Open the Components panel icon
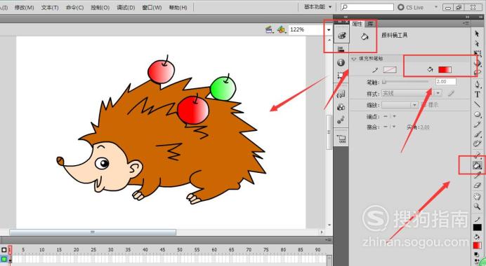 pyautogui.click(x=341, y=107)
